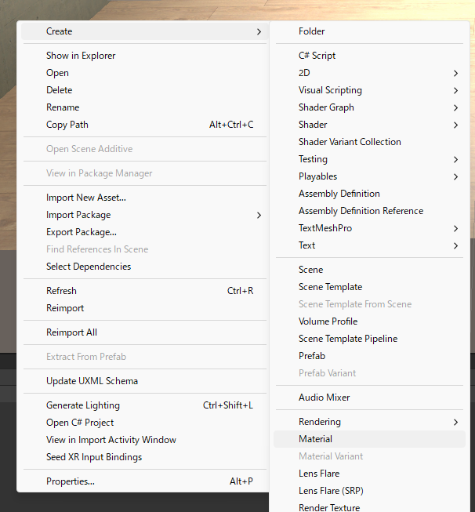Create Assembly Definition
The image size is (475, 512).
tap(369, 194)
